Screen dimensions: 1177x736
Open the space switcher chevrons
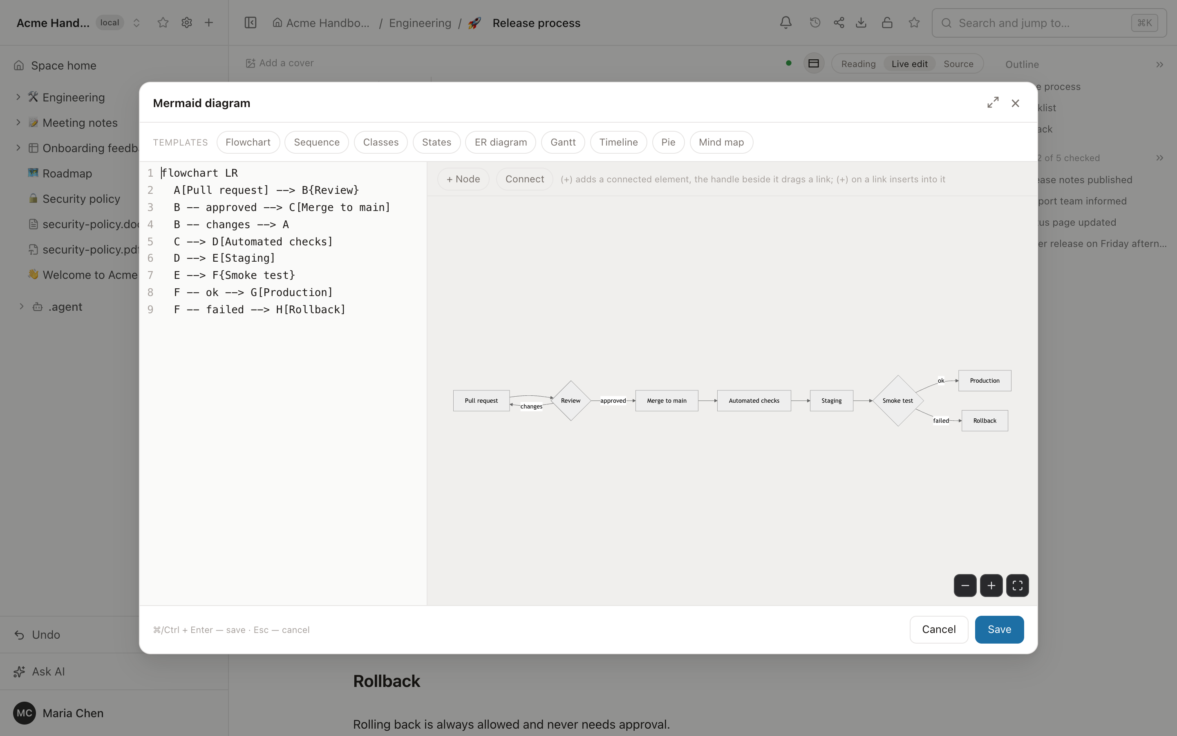(x=136, y=23)
